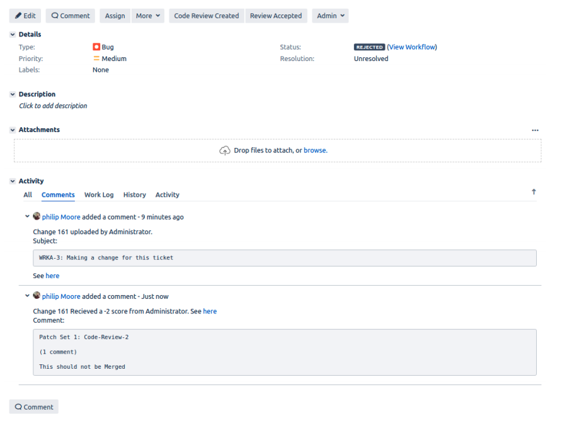Image resolution: width=567 pixels, height=421 pixels.
Task: Click the speech bubble Comment icon at bottom
Action: pos(20,407)
